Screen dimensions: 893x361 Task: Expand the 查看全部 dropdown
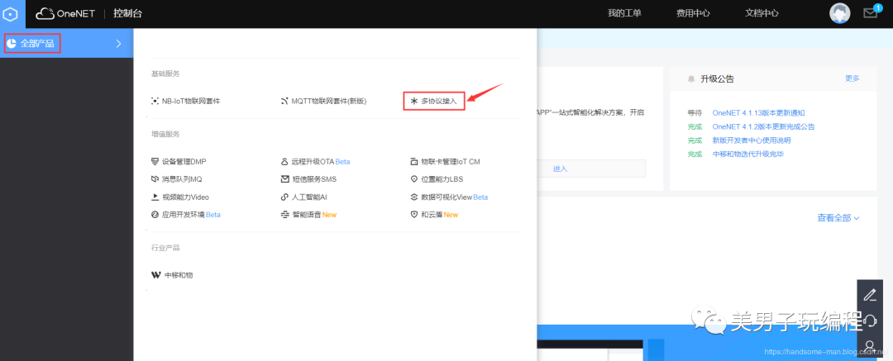tap(838, 217)
